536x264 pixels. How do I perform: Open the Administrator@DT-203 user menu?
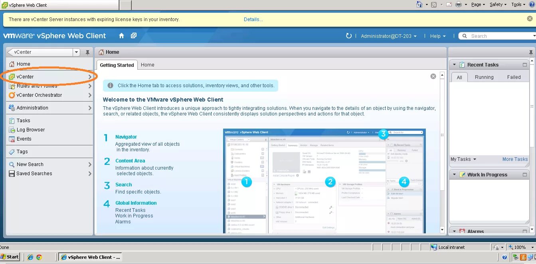tap(388, 36)
